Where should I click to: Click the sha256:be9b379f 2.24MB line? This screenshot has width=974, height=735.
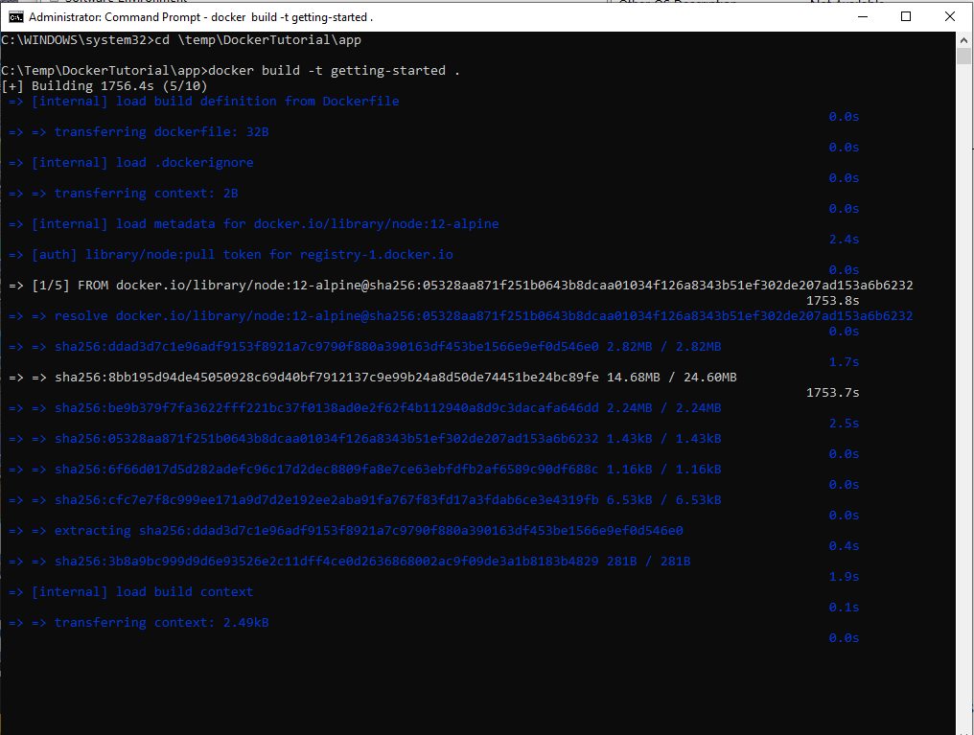coord(364,408)
